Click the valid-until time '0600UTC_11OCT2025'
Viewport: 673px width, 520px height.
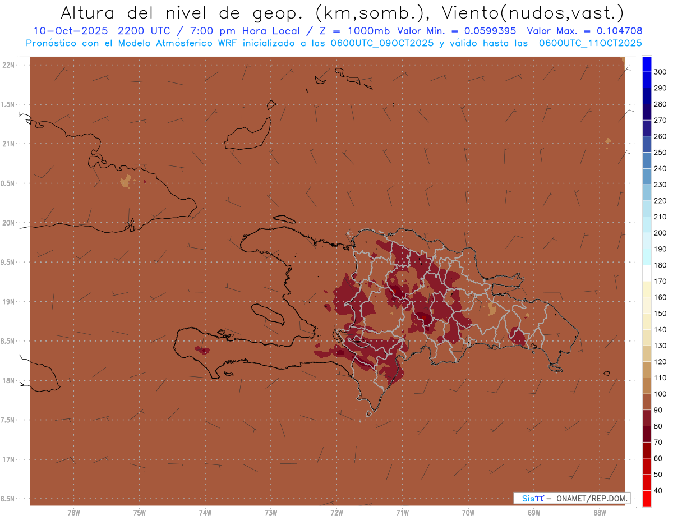(590, 43)
